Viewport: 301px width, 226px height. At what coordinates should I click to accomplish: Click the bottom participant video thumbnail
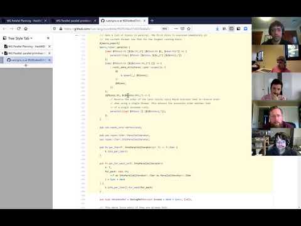tap(276, 142)
